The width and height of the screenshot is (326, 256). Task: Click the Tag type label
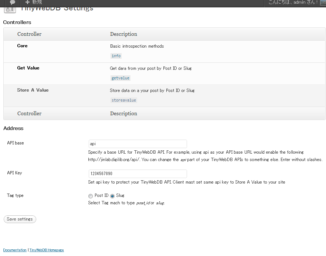pyautogui.click(x=15, y=195)
